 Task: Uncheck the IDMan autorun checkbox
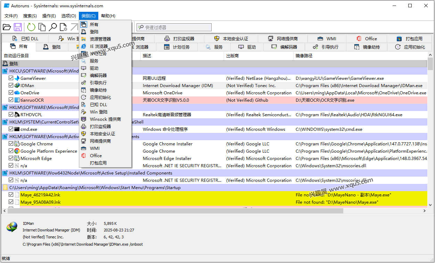(x=11, y=86)
